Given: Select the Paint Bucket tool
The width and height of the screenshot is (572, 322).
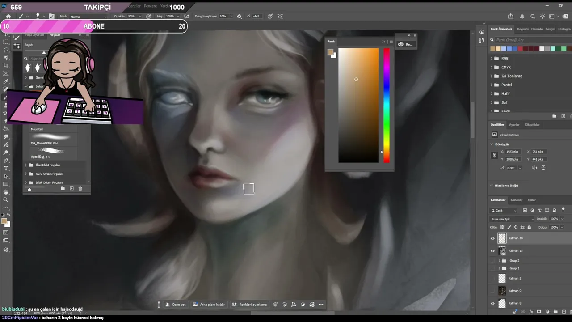Looking at the screenshot, I should [6, 129].
